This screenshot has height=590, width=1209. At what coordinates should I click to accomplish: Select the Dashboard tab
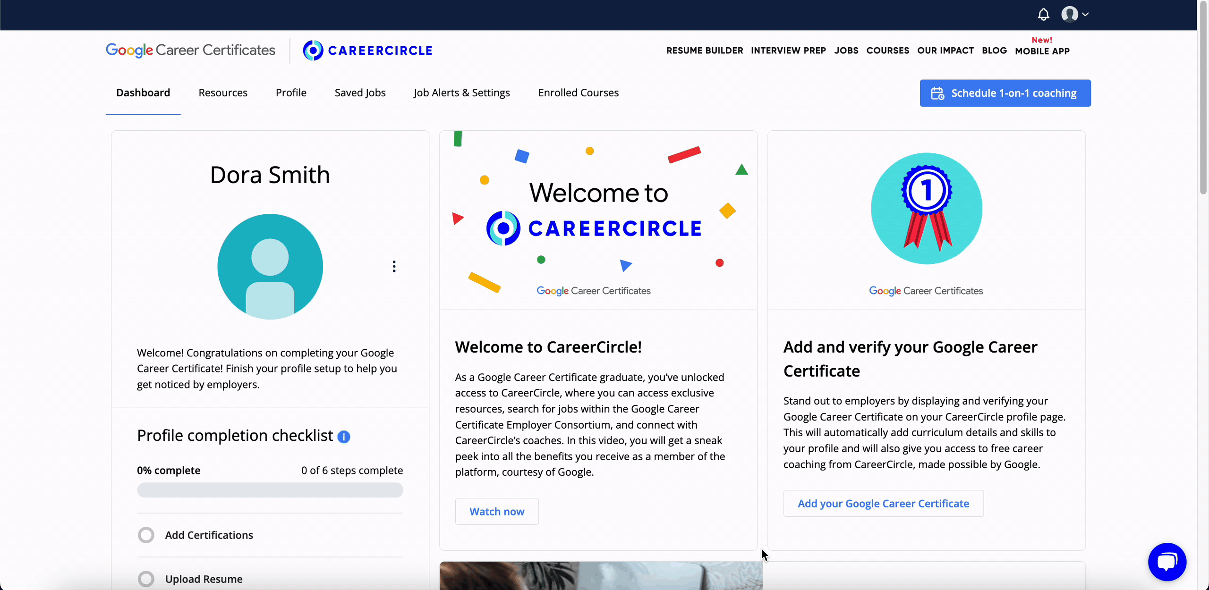point(143,93)
